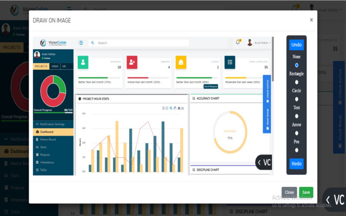Click the yellow Leaves card icon

click(181, 63)
